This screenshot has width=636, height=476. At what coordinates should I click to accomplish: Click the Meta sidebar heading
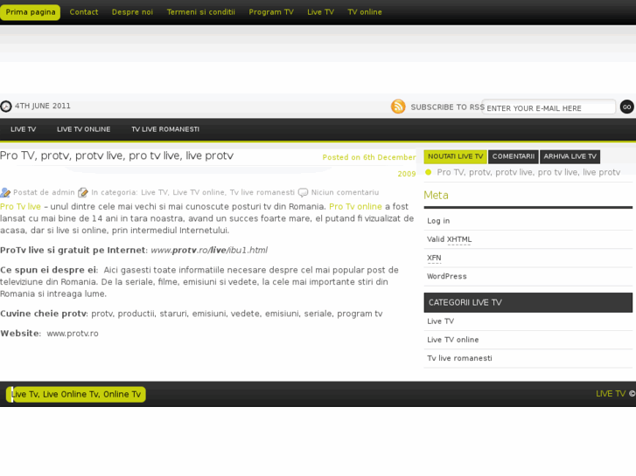click(436, 196)
